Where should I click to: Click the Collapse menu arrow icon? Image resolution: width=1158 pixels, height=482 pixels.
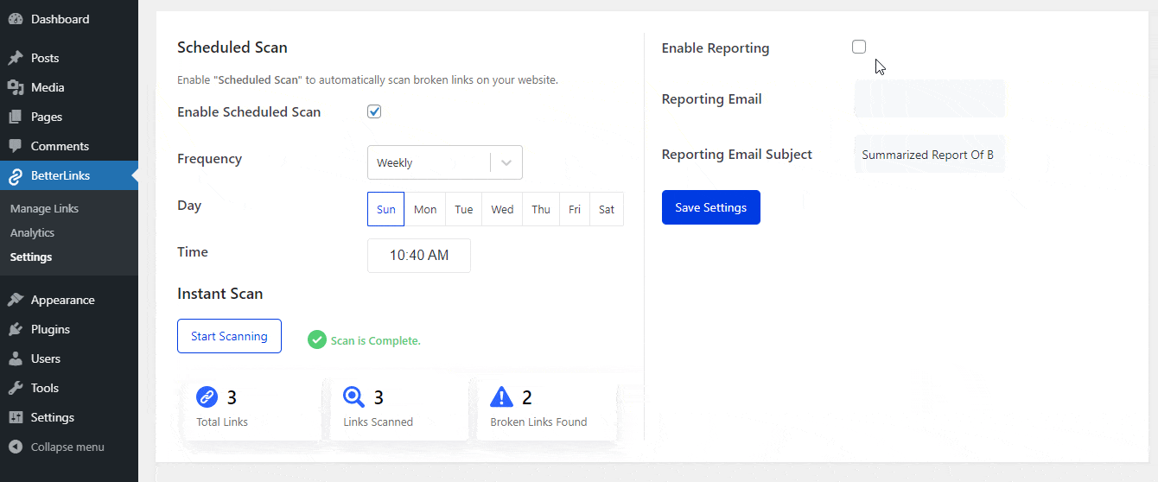16,447
